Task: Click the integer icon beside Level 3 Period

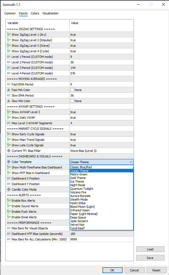Action: [x=9, y=68]
